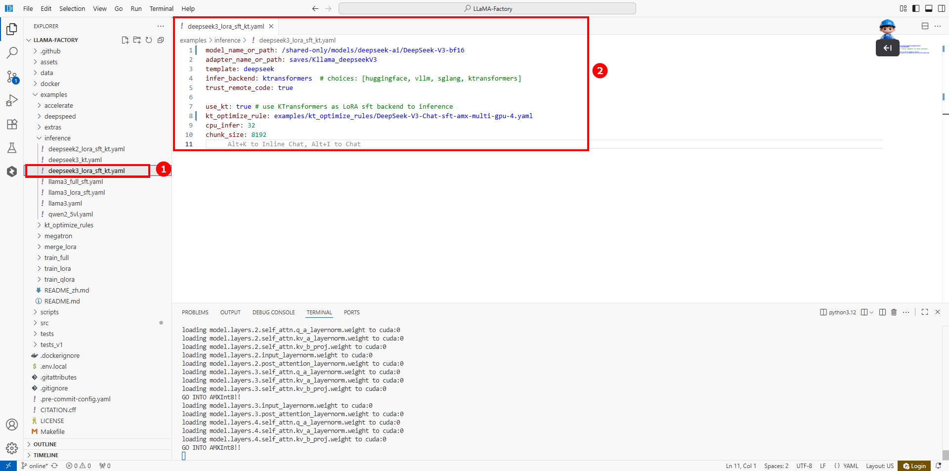
Task: Click the LLaMA-Factory search box
Action: coord(487,8)
